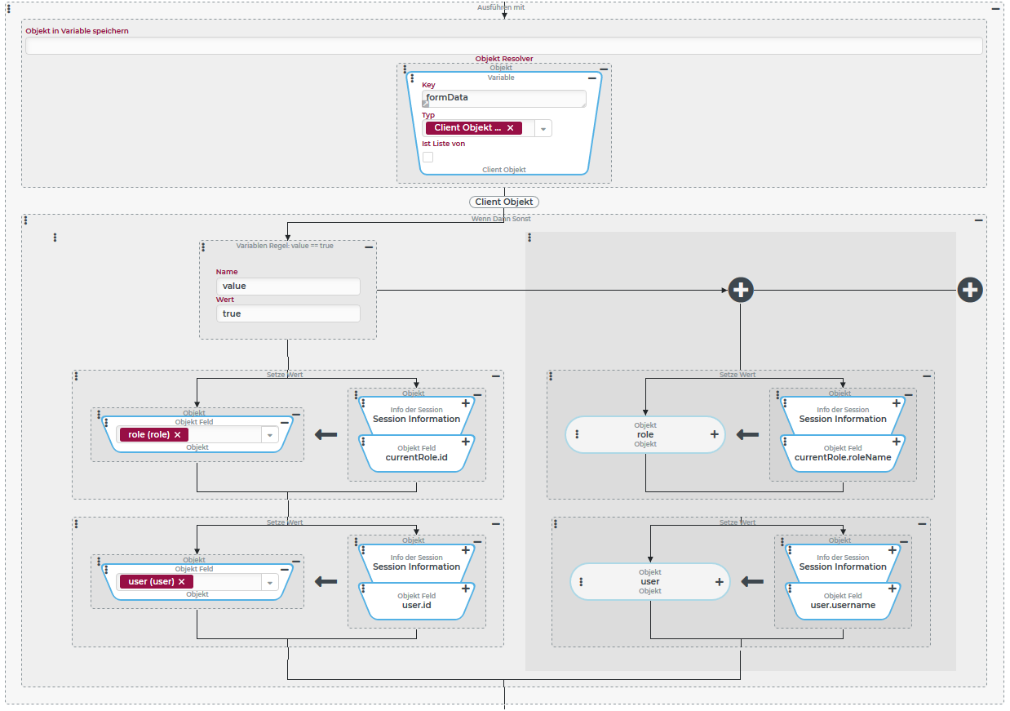Viewport: 1010px width, 711px height.
Task: Click the 'Client Objekt' connector label
Action: [504, 202]
